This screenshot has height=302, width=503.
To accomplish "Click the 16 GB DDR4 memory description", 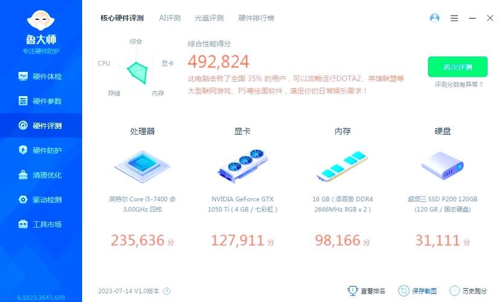I will click(x=342, y=204).
